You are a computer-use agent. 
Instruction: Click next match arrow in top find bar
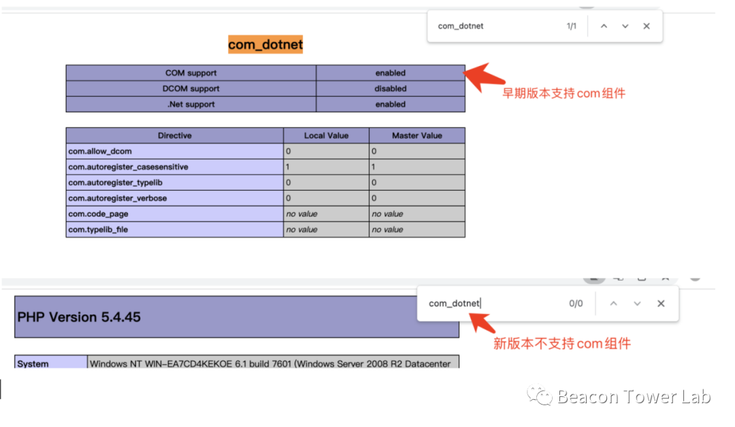(625, 26)
